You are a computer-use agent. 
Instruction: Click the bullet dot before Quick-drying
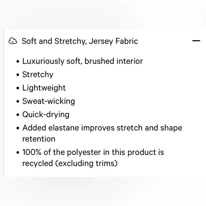point(18,115)
